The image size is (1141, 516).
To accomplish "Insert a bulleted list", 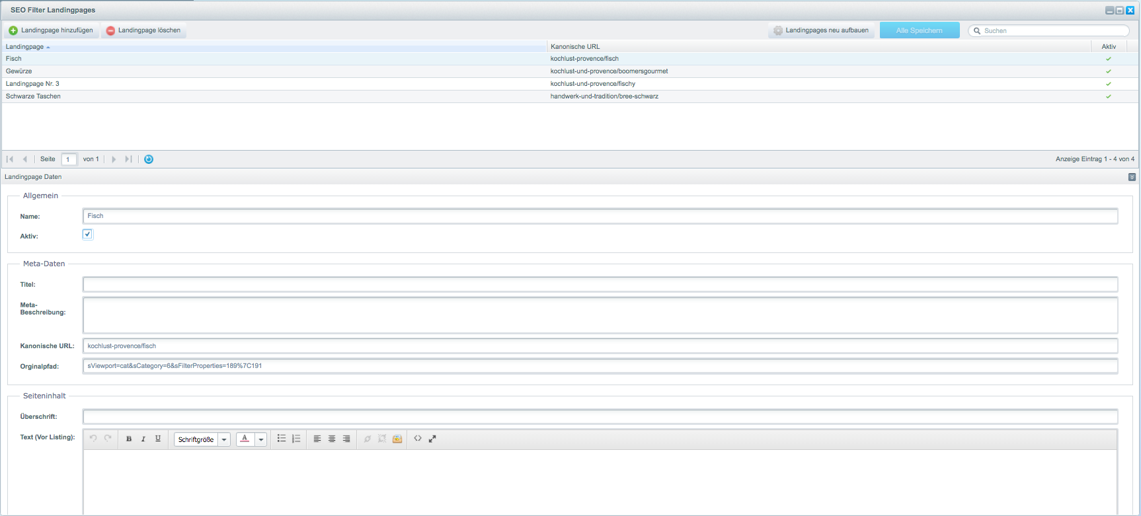I will (282, 439).
